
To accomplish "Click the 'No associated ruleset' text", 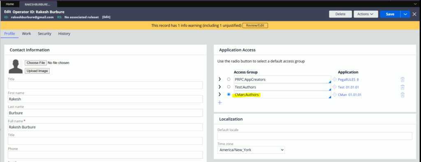I will click(82, 17).
